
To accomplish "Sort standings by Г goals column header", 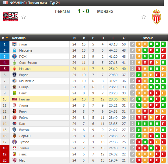I will pyautogui.click(x=113, y=38).
